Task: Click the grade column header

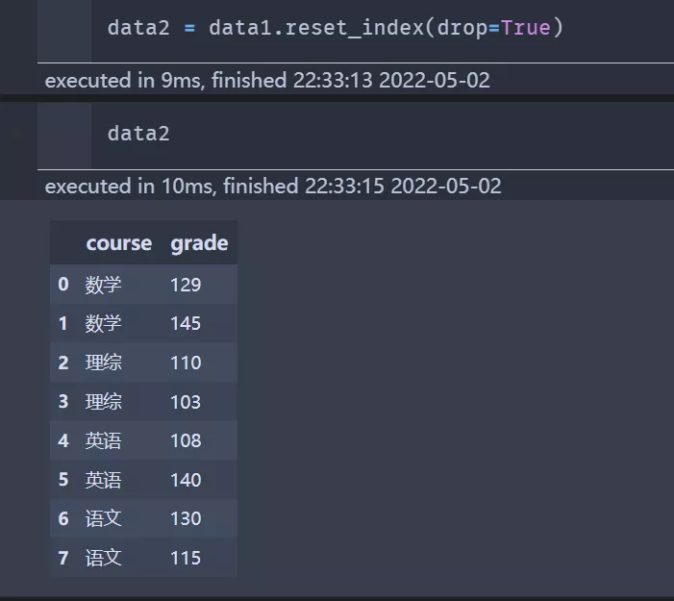Action: point(199,243)
